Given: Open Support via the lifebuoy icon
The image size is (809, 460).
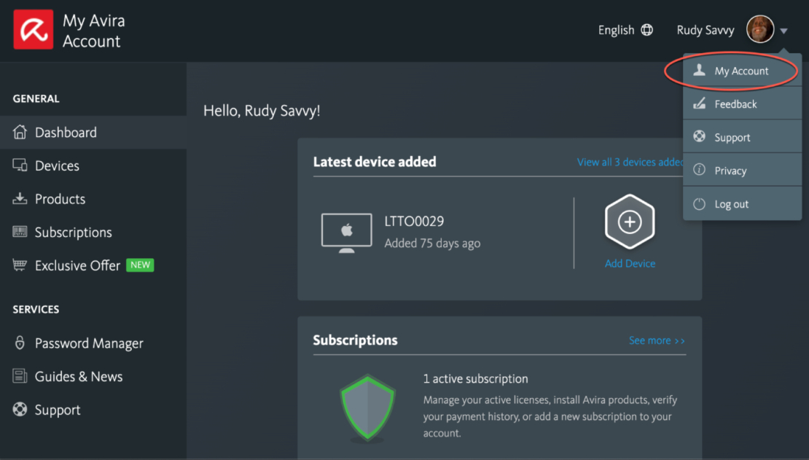Looking at the screenshot, I should pos(20,409).
